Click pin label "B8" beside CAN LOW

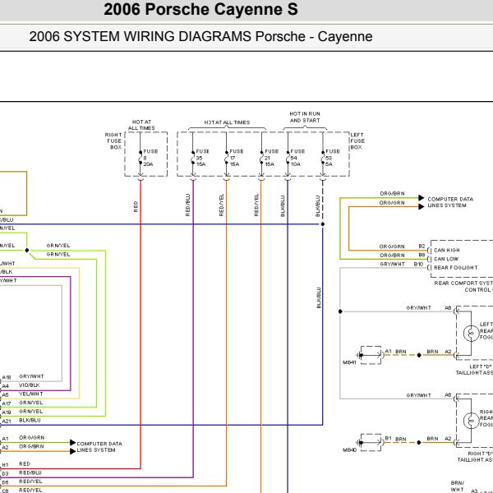(422, 255)
